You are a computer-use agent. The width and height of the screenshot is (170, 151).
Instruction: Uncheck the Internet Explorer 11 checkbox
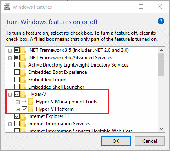17,116
